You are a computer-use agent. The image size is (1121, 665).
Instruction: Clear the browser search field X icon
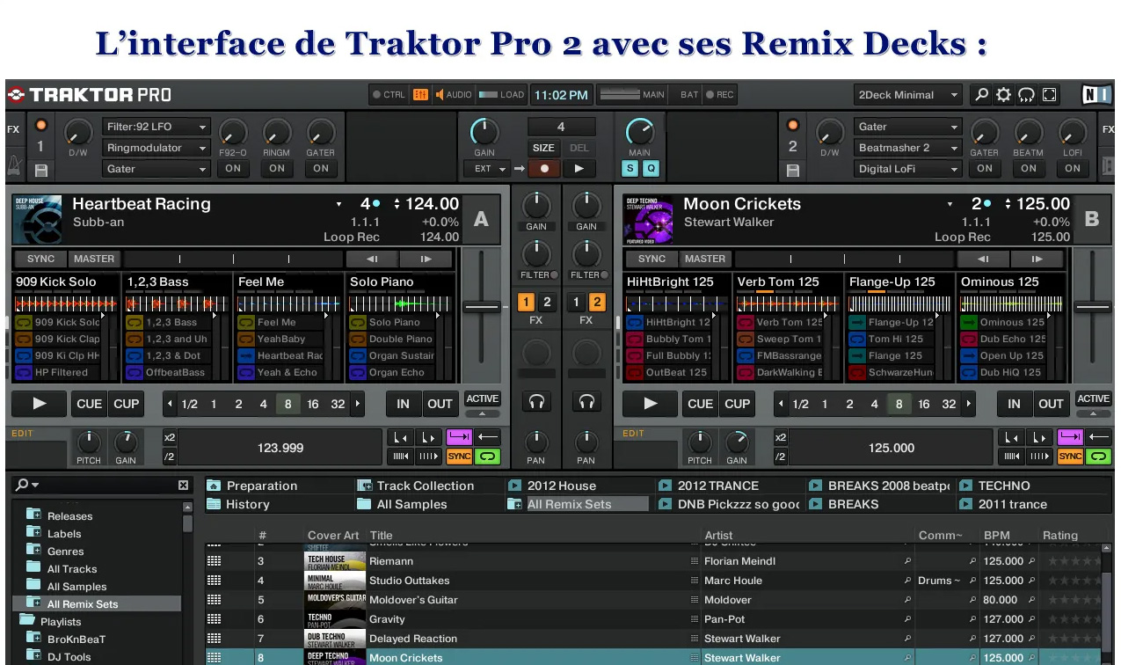tap(183, 486)
